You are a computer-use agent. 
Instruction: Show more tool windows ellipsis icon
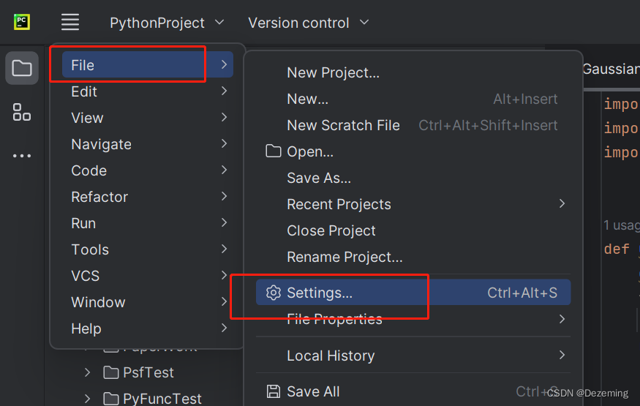click(22, 156)
